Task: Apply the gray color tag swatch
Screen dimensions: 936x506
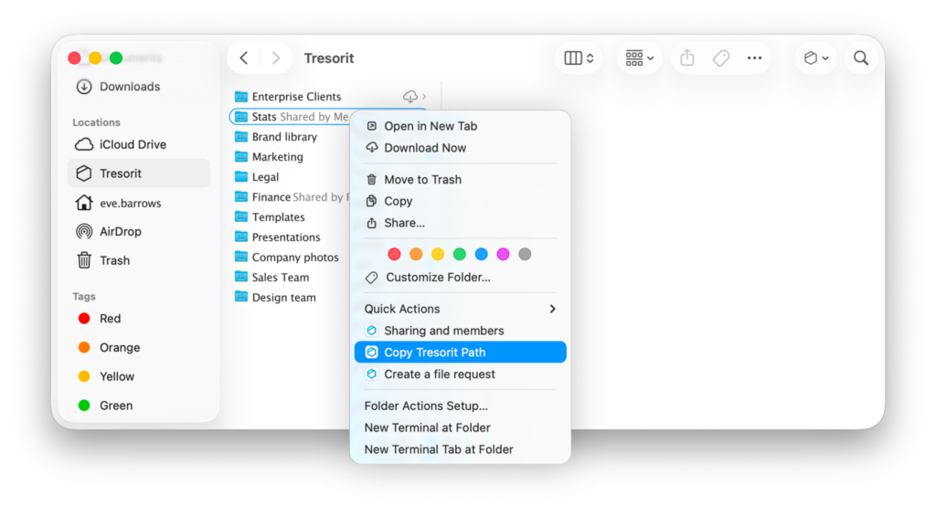Action: pyautogui.click(x=525, y=254)
